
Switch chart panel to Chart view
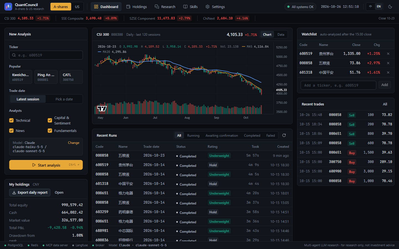(267, 34)
